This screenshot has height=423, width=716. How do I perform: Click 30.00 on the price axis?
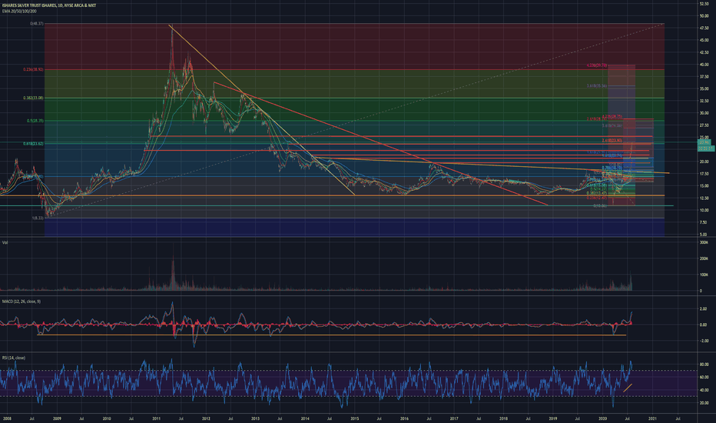[x=704, y=113]
